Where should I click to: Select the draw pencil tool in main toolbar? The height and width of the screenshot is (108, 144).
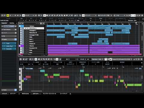49,15
